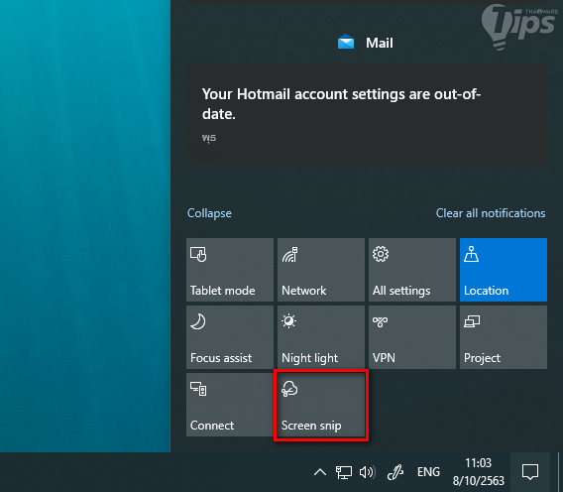Viewport: 563px width, 492px height.
Task: Show hidden system tray icons
Action: (320, 472)
